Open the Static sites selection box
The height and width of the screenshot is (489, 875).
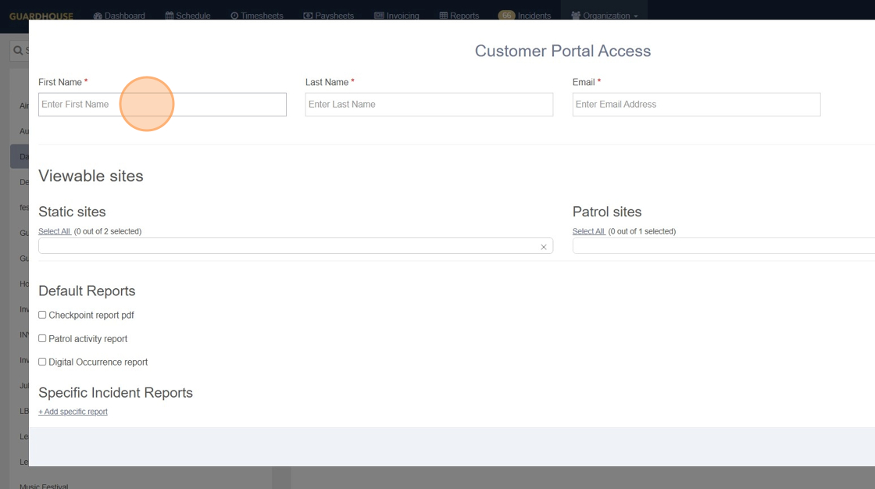point(295,245)
